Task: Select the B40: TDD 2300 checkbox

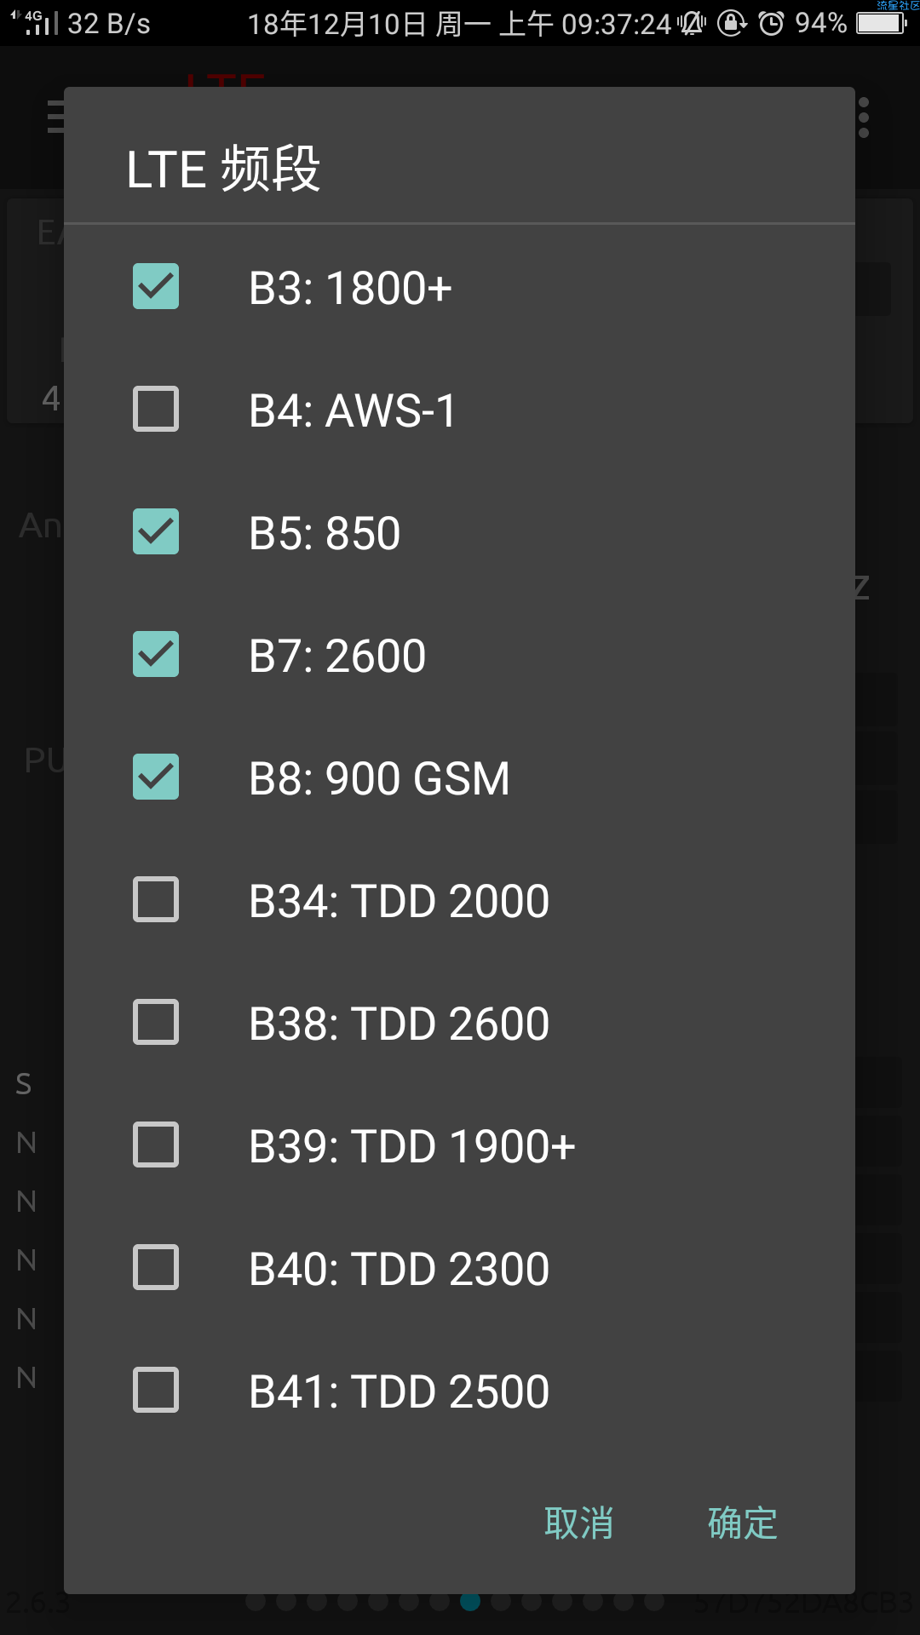Action: click(156, 1267)
